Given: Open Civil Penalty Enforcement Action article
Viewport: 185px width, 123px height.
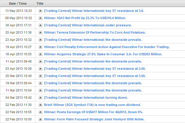Looking at the screenshot, I should click(x=107, y=47).
